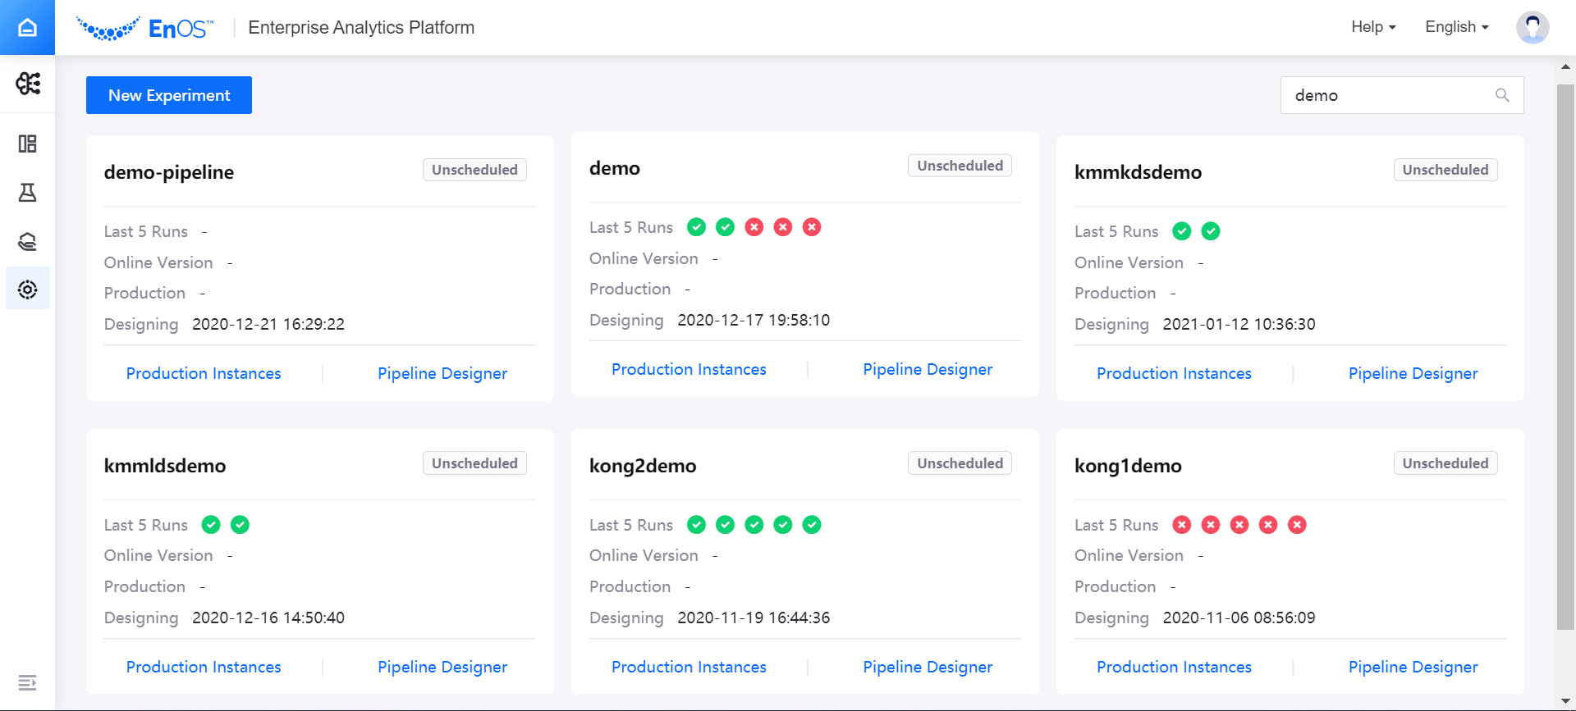Open Production Instances for kmmldsdemo

pos(204,667)
